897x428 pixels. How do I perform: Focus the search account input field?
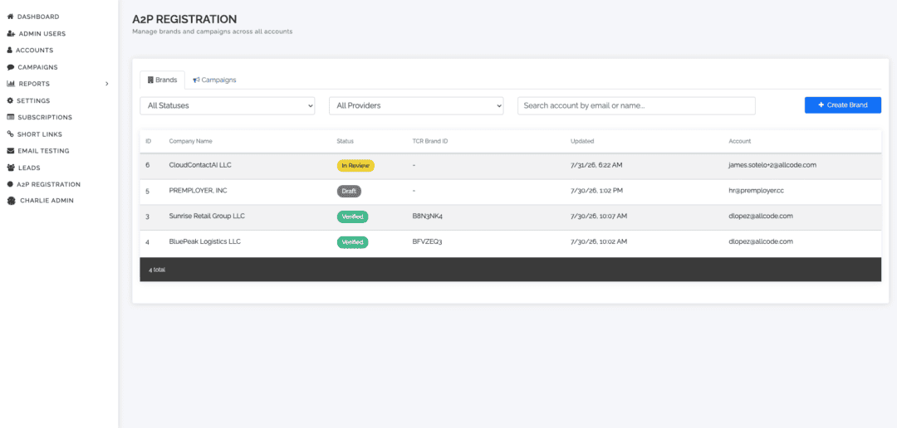[636, 105]
